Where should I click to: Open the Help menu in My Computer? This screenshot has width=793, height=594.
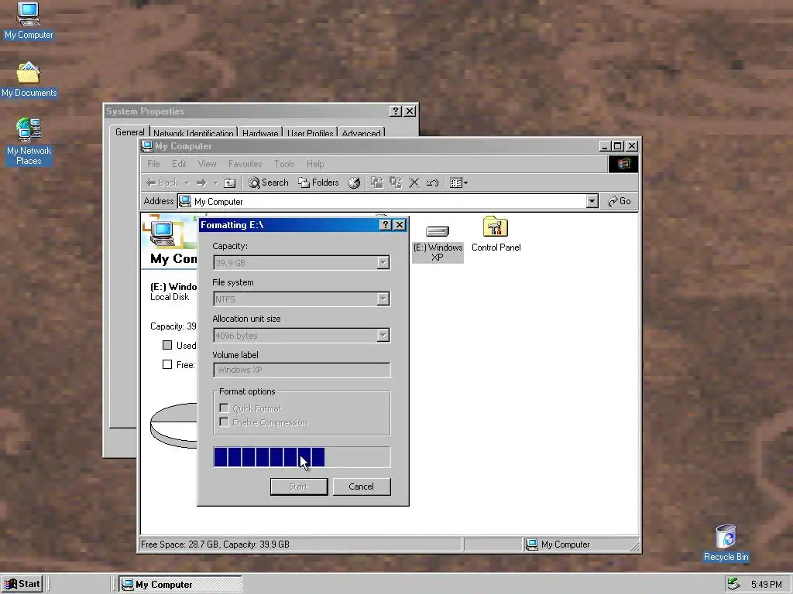tap(315, 164)
